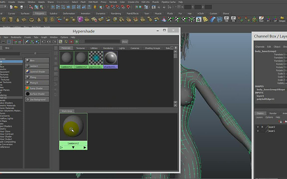Click the polygon cone shelf icon

pyautogui.click(x=17, y=20)
